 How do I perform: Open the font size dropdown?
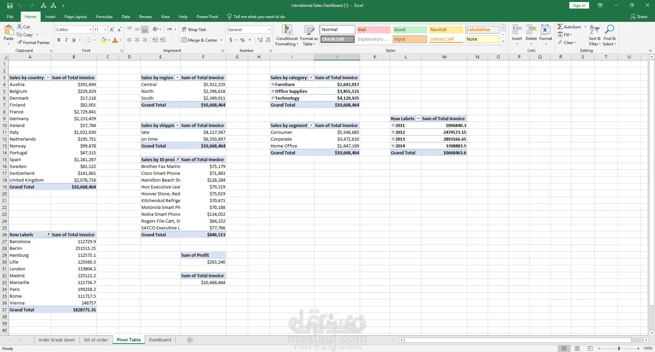pyautogui.click(x=105, y=30)
